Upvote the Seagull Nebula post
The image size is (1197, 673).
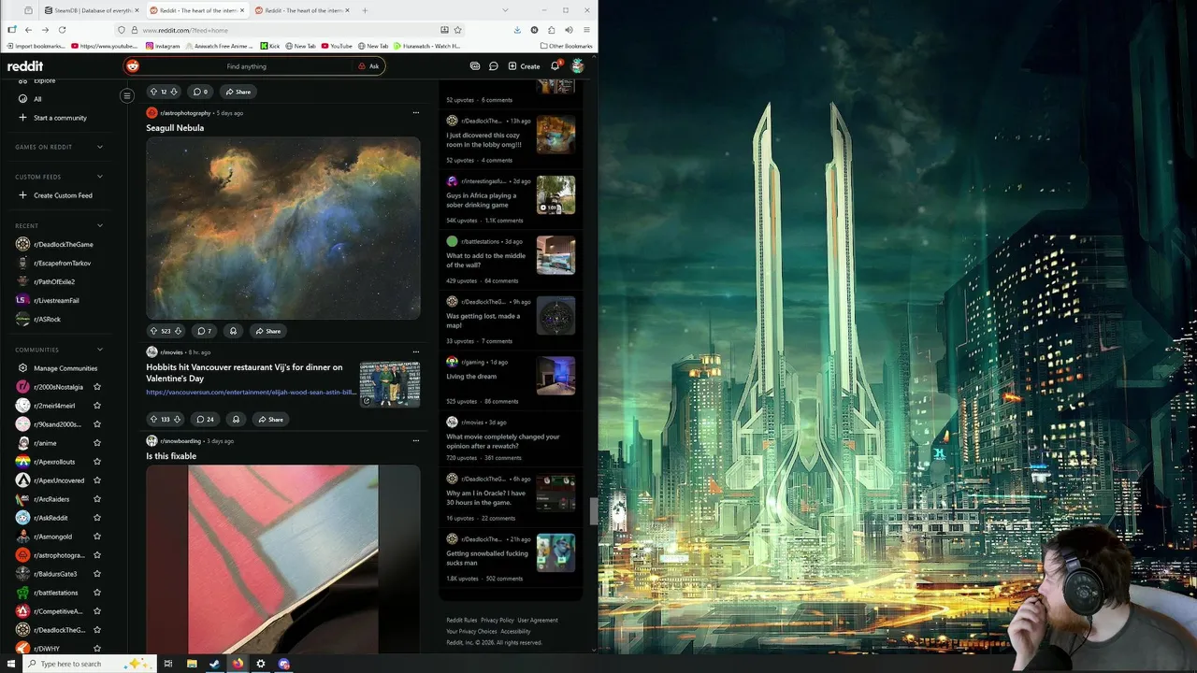[x=154, y=331]
